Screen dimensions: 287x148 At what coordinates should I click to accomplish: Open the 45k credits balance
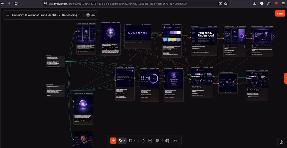tap(93, 15)
